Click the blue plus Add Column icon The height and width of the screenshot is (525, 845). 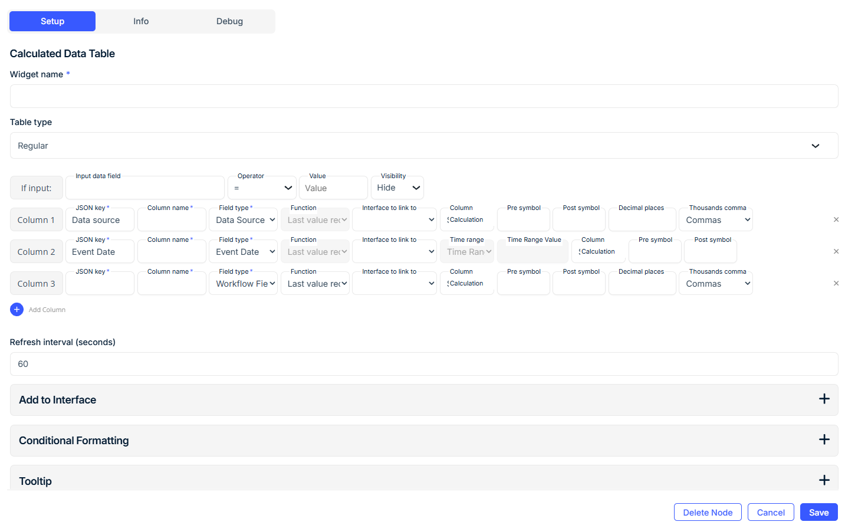[x=17, y=309]
